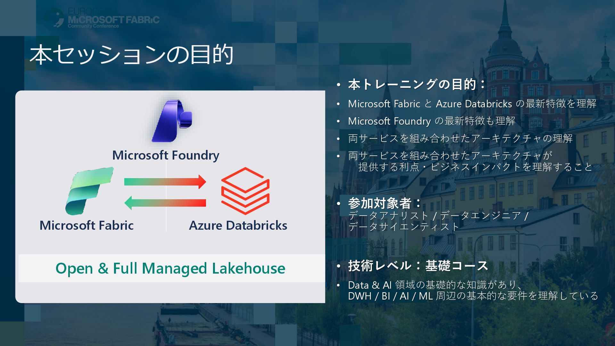Click the left-pointing gradient arrow

pyautogui.click(x=165, y=203)
